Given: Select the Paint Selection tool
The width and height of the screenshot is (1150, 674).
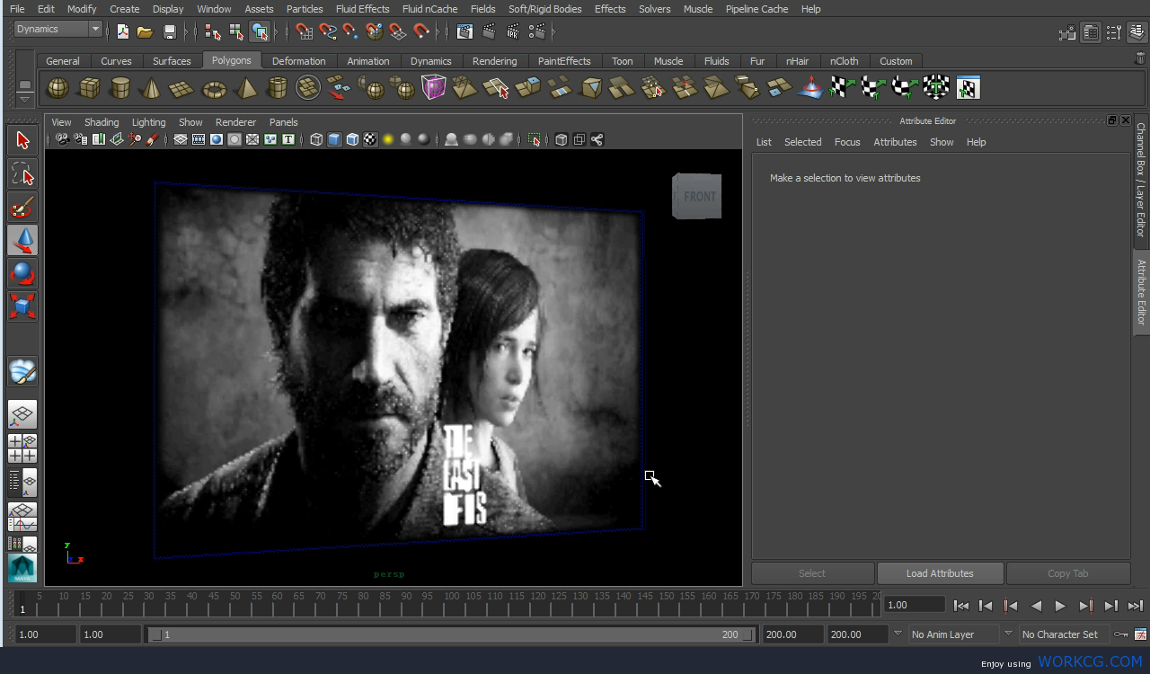Looking at the screenshot, I should tap(22, 207).
